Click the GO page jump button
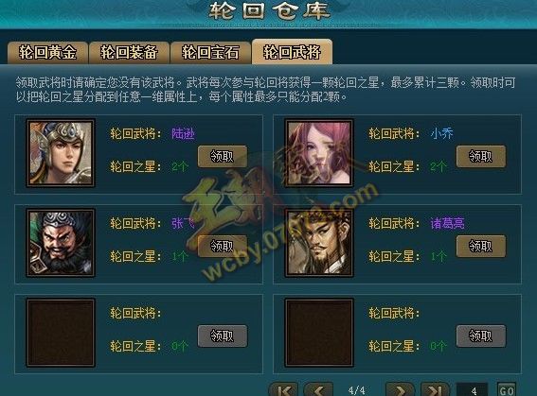 pyautogui.click(x=507, y=389)
